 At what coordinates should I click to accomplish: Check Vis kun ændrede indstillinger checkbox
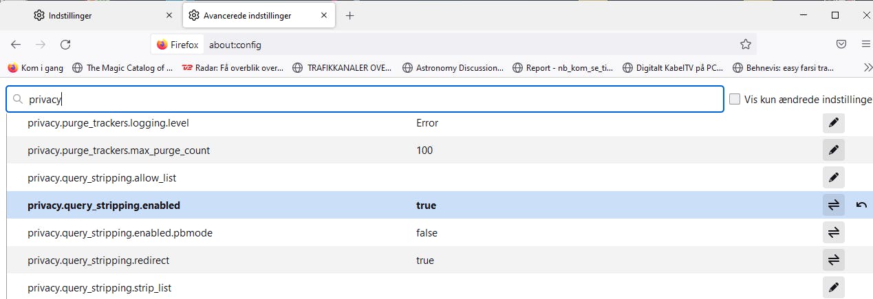735,99
